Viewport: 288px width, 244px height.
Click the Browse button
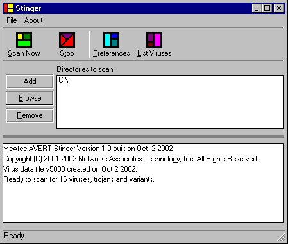pyautogui.click(x=30, y=98)
